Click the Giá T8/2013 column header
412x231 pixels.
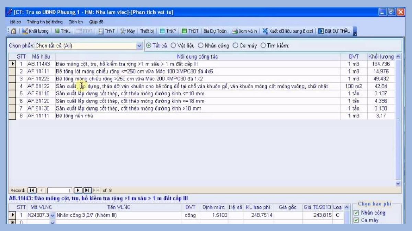[x=317, y=207]
